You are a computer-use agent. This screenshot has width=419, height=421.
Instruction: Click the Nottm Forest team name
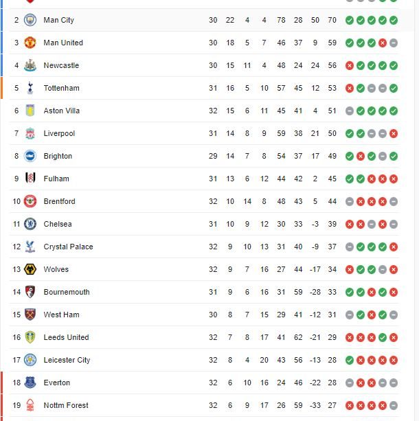tap(66, 405)
